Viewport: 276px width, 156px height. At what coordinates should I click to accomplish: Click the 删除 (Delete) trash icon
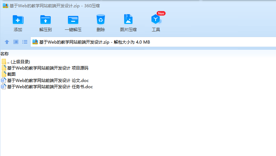coord(101,19)
